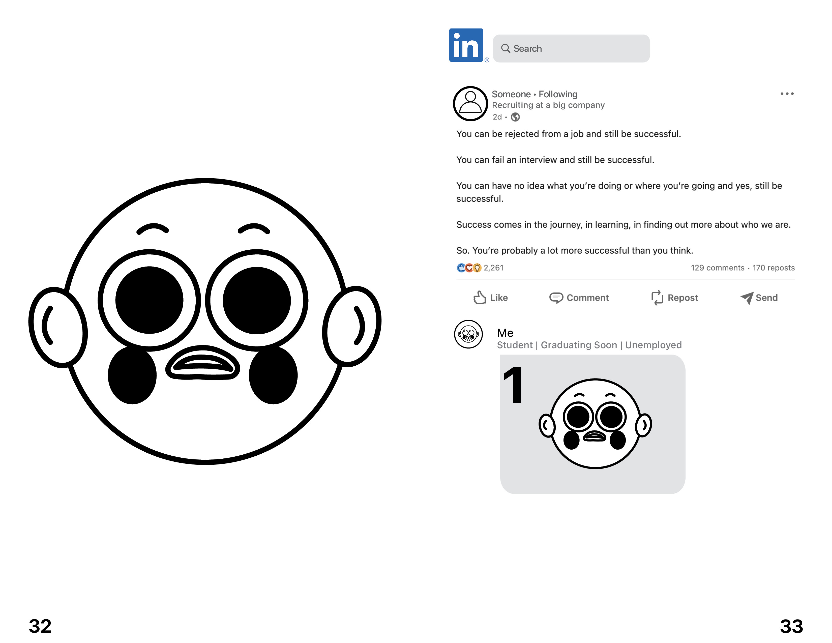
Task: Click the Me commenter avatar
Action: [x=468, y=334]
